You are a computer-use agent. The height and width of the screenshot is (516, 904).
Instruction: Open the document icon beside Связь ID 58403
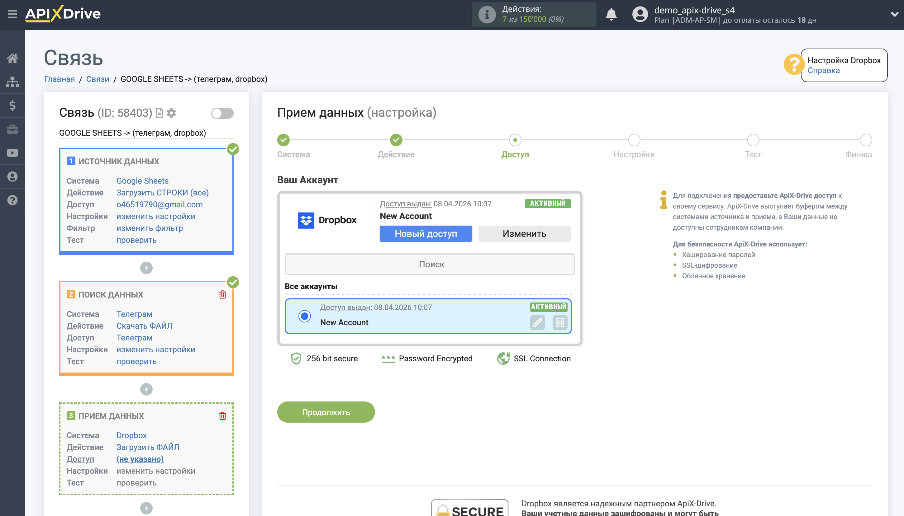pos(159,113)
